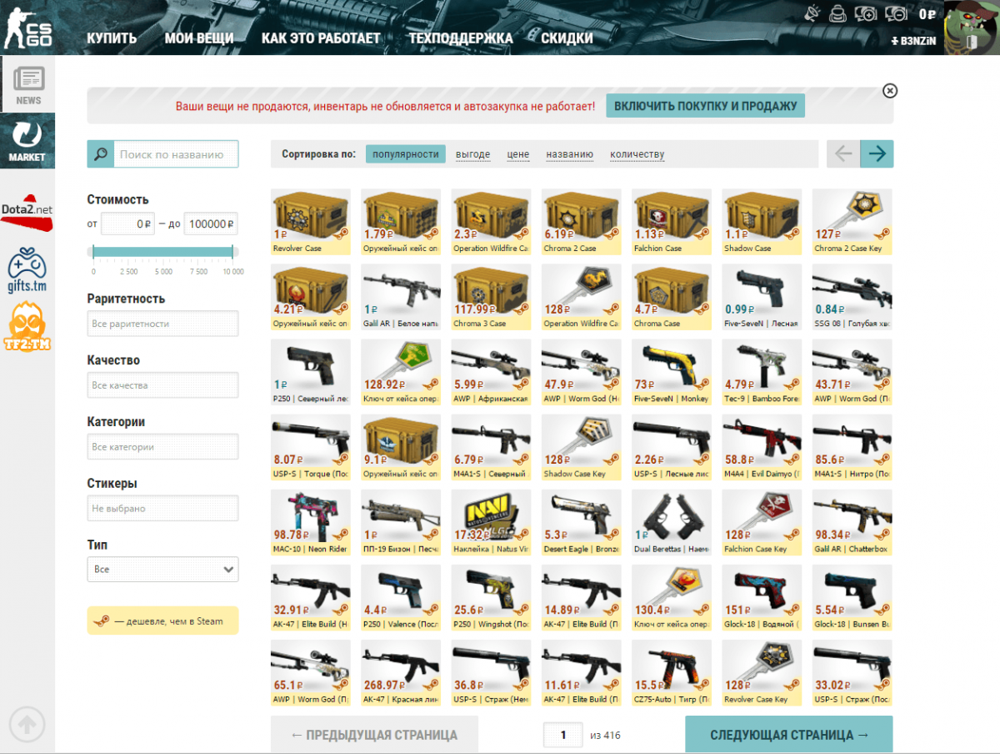
Task: Open the Chroma 3 Case item
Action: click(491, 297)
